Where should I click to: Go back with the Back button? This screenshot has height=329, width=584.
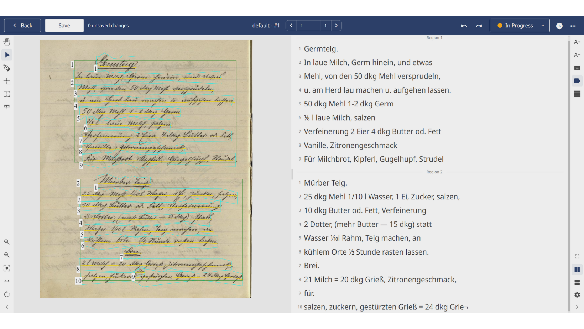(22, 25)
